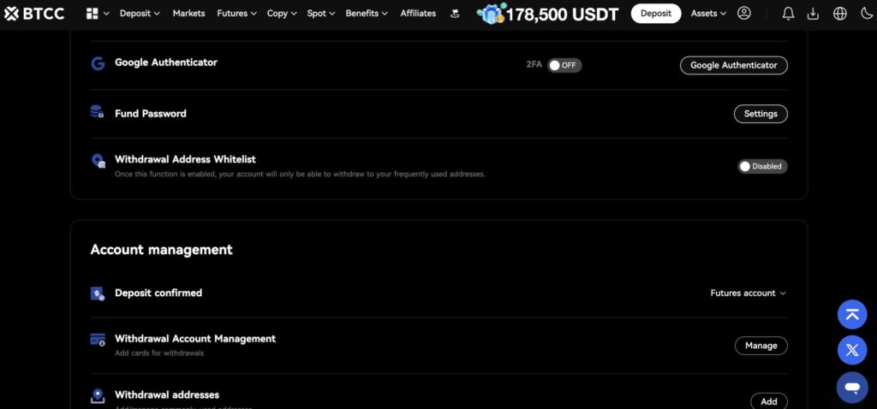Expand the chevron next to apps grid

click(x=106, y=14)
